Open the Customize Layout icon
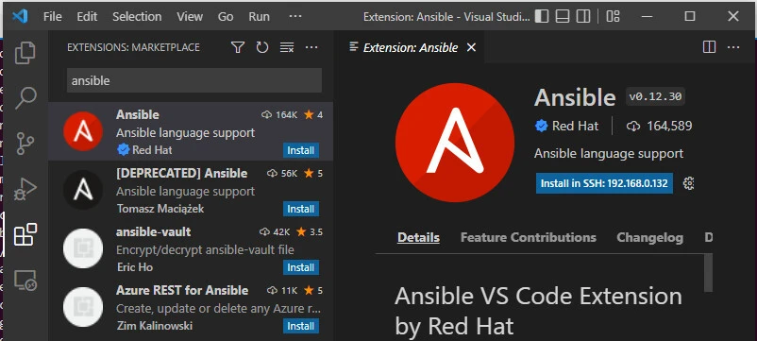 pos(614,16)
